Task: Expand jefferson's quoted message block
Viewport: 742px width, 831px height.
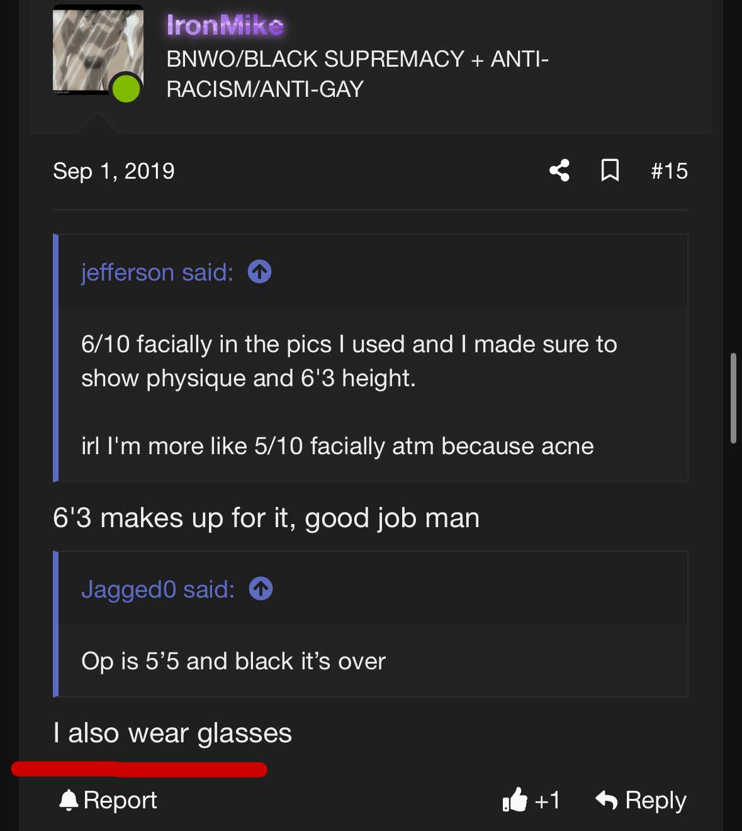Action: [x=373, y=395]
